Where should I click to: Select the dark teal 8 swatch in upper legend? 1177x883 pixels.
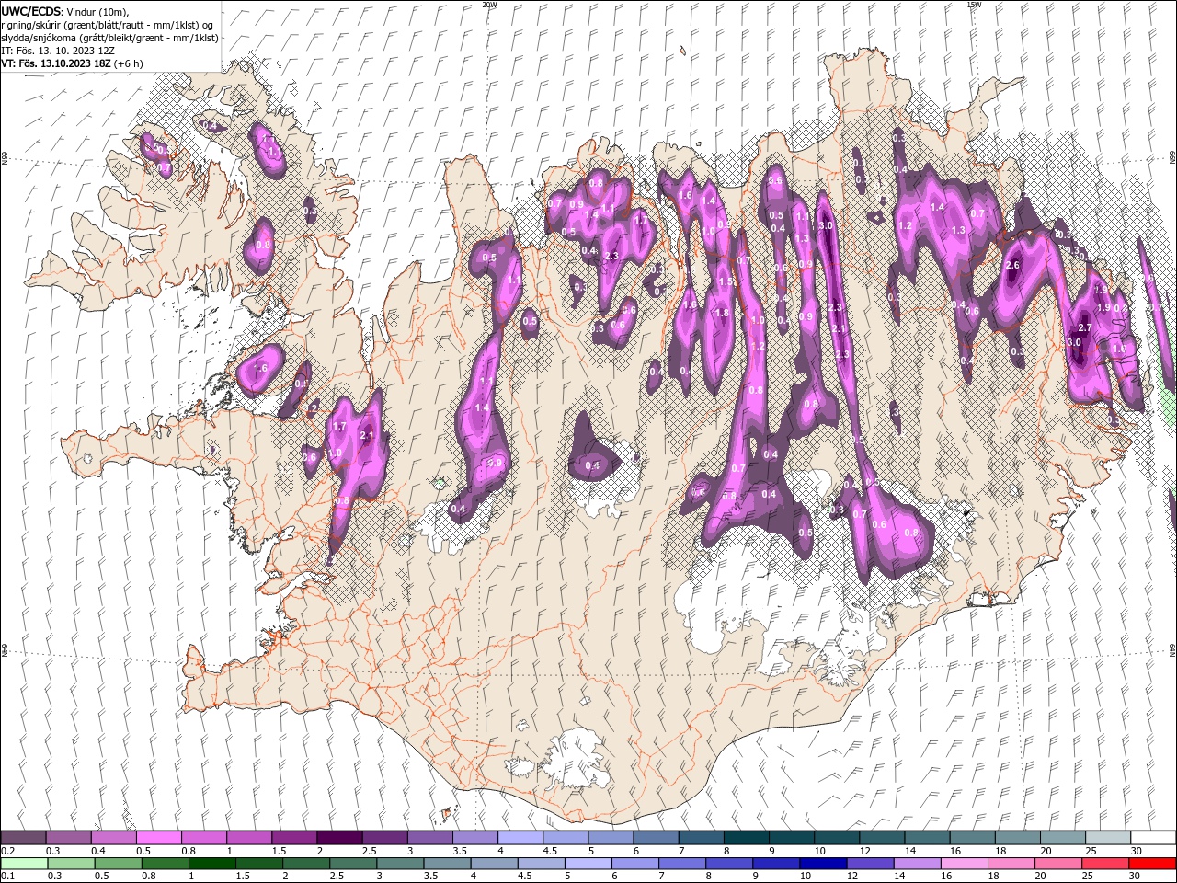click(746, 838)
